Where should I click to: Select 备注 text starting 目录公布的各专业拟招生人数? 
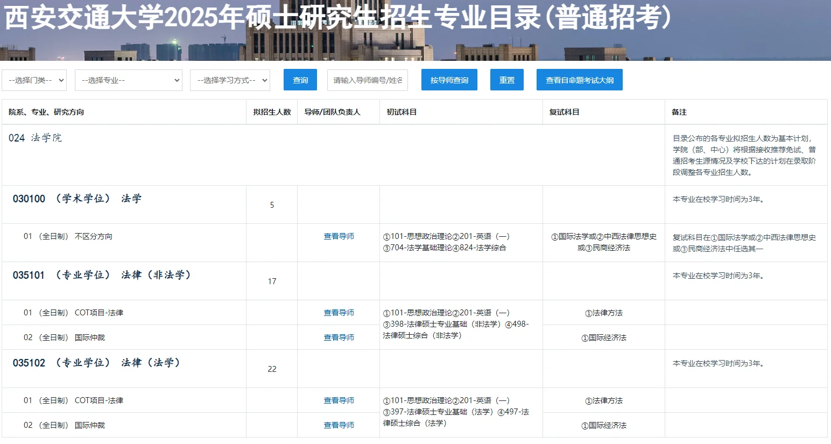coord(744,155)
